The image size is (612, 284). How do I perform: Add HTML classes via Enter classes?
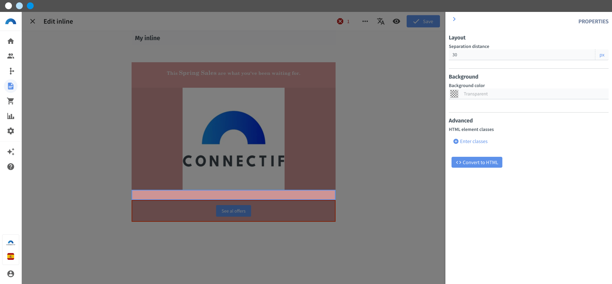click(471, 141)
